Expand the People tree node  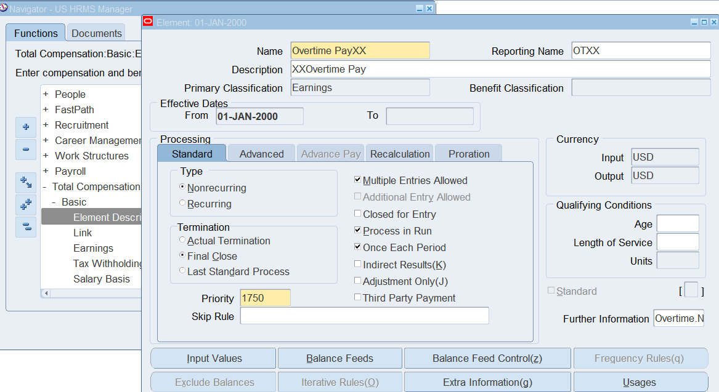point(46,94)
